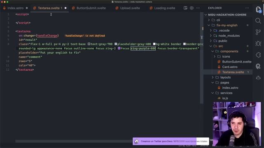Click the Svelte icon of ButtonSubmit.svelte tab
This screenshot has height=148, width=264.
pos(73,8)
